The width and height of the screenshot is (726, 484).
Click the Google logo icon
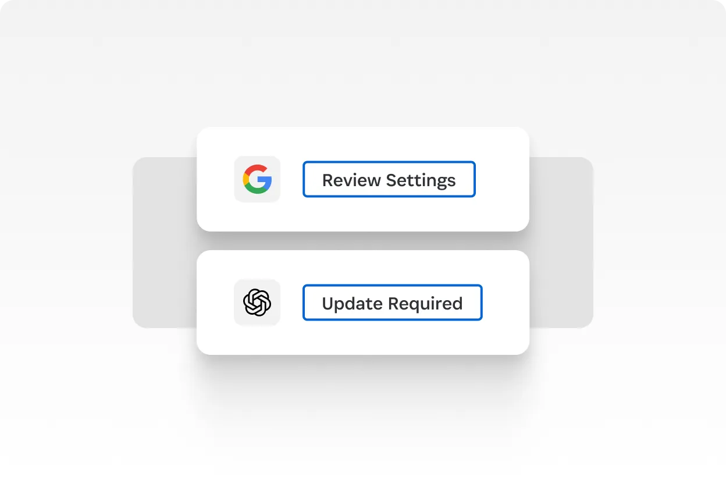[x=257, y=179]
